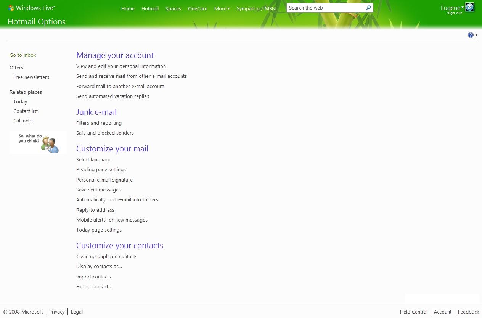The width and height of the screenshot is (482, 320).
Task: Open Reading pane settings
Action: 101,169
